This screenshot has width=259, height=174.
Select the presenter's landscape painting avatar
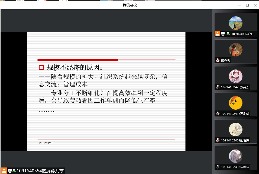pos(235,23)
